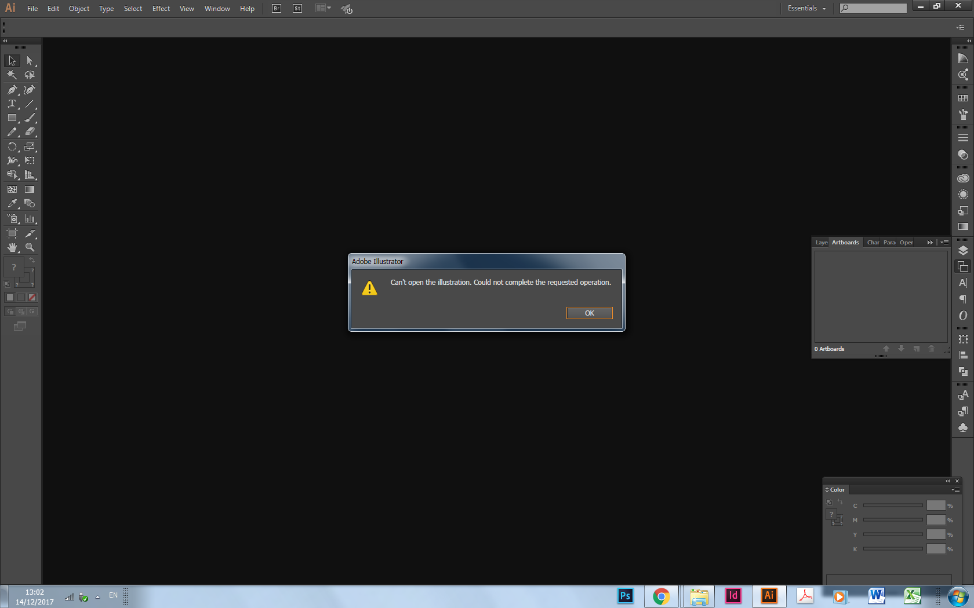The height and width of the screenshot is (608, 974).
Task: Open the Brushes panel from the dock
Action: [x=963, y=115]
